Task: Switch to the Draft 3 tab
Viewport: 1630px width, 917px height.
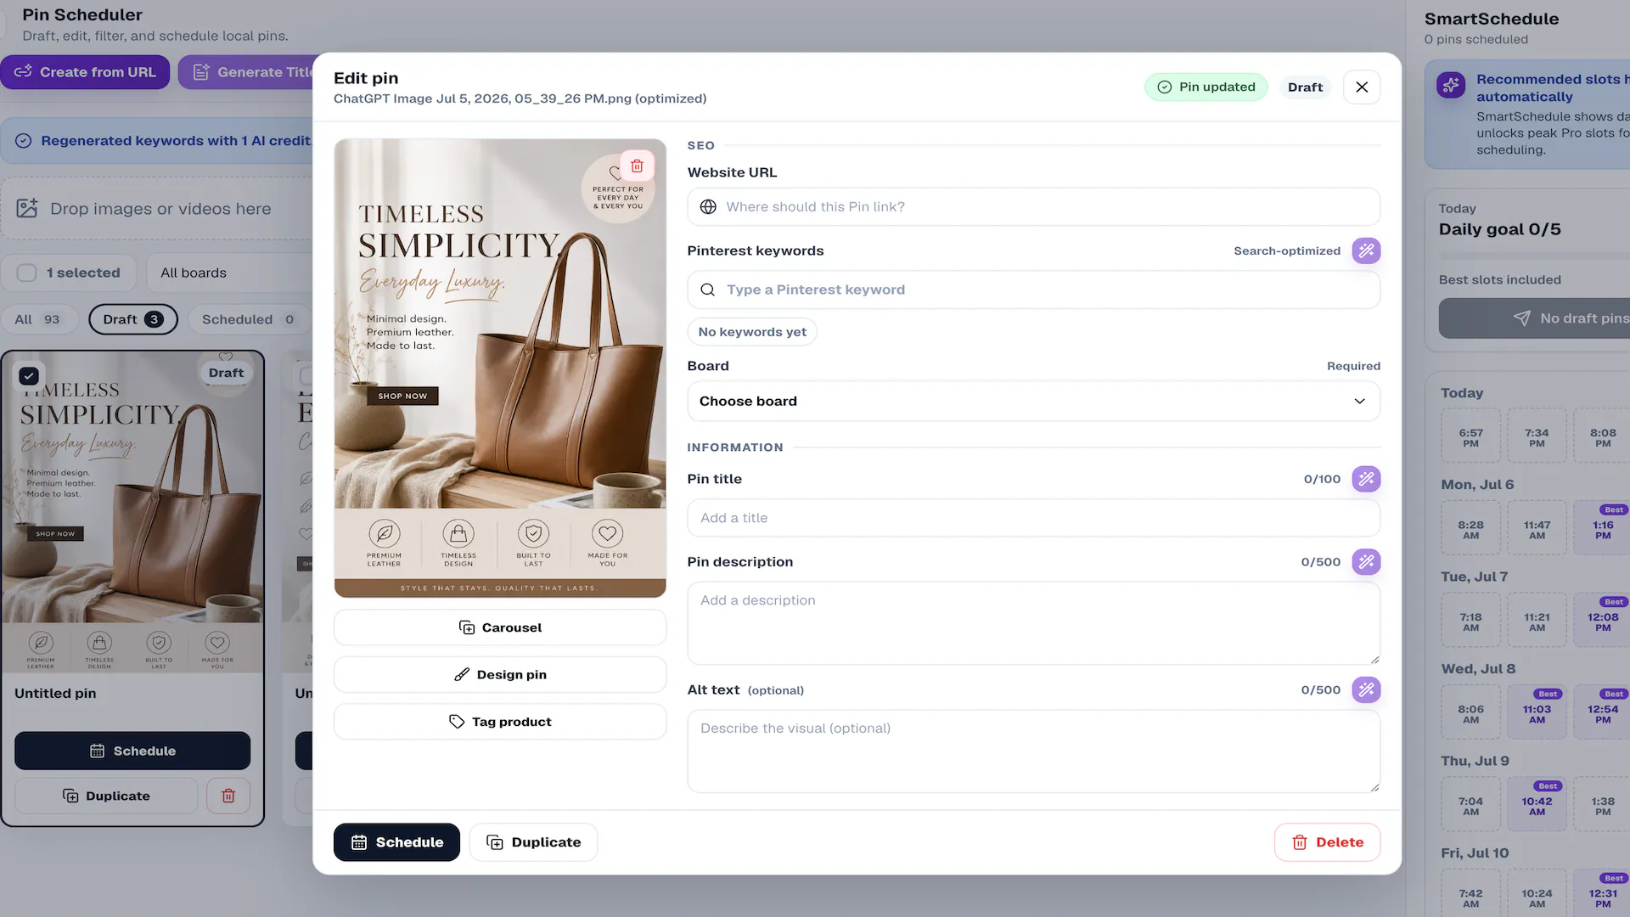Action: (133, 319)
